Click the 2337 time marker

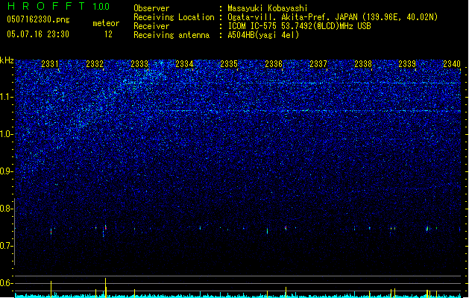(318, 63)
